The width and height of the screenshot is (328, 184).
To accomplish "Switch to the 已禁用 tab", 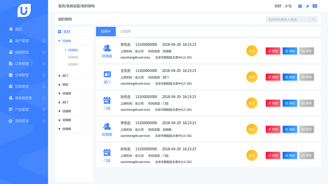I will tap(126, 31).
